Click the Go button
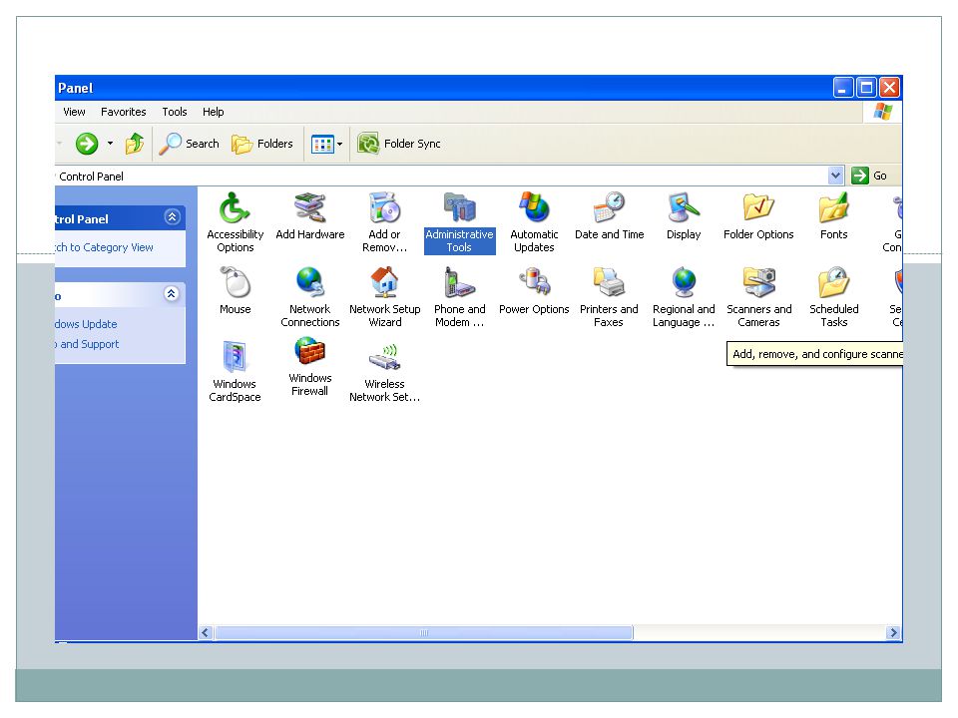Viewport: 958px width, 718px height. point(869,176)
